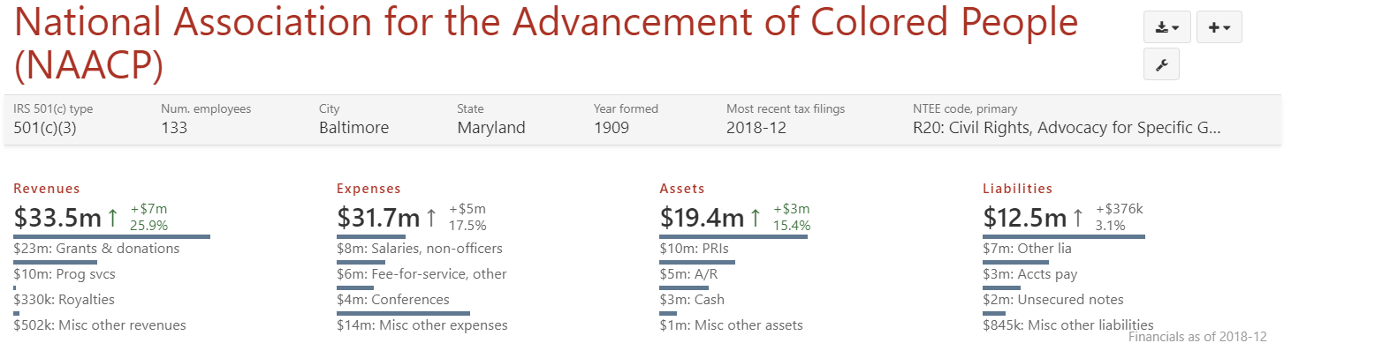Click '$330k: Royalties' row
The image size is (1375, 358).
(64, 300)
